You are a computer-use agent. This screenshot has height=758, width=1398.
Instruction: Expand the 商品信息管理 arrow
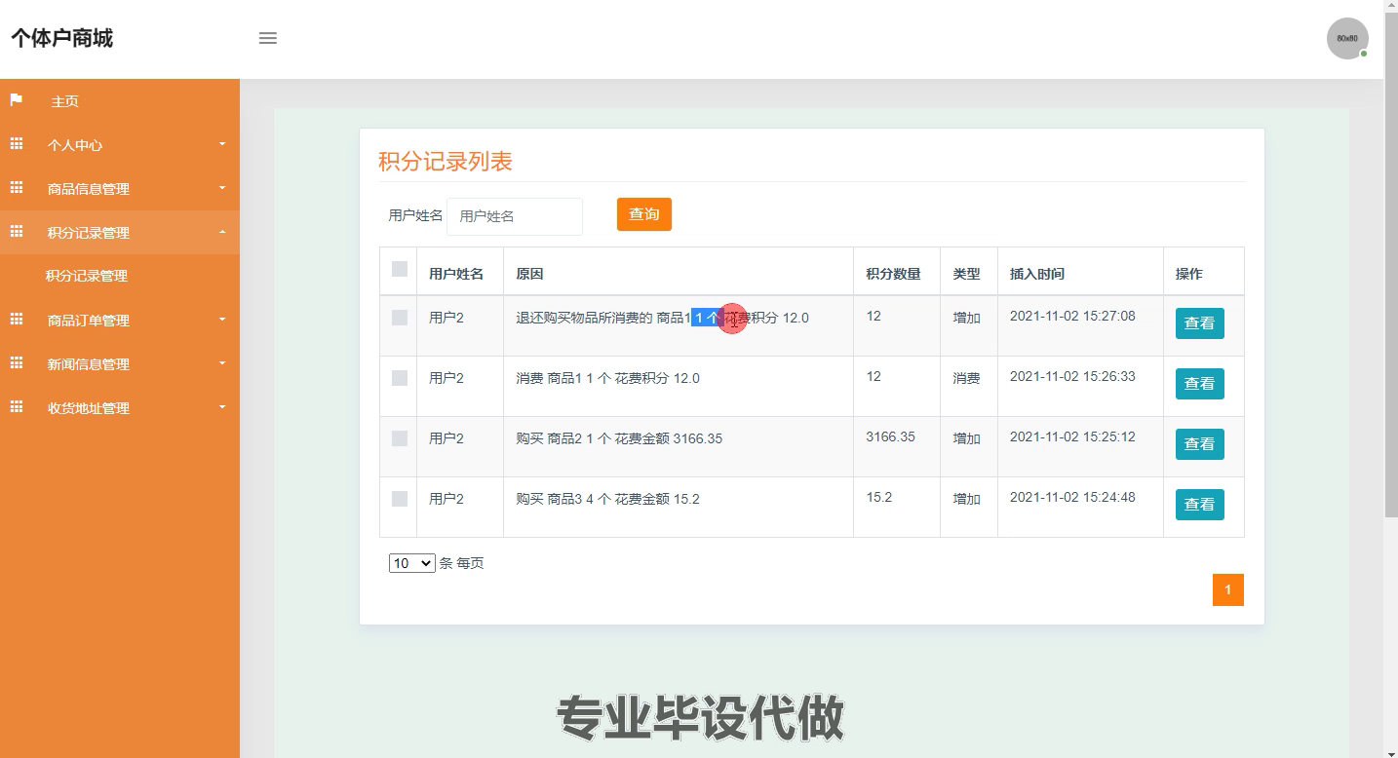pyautogui.click(x=222, y=188)
